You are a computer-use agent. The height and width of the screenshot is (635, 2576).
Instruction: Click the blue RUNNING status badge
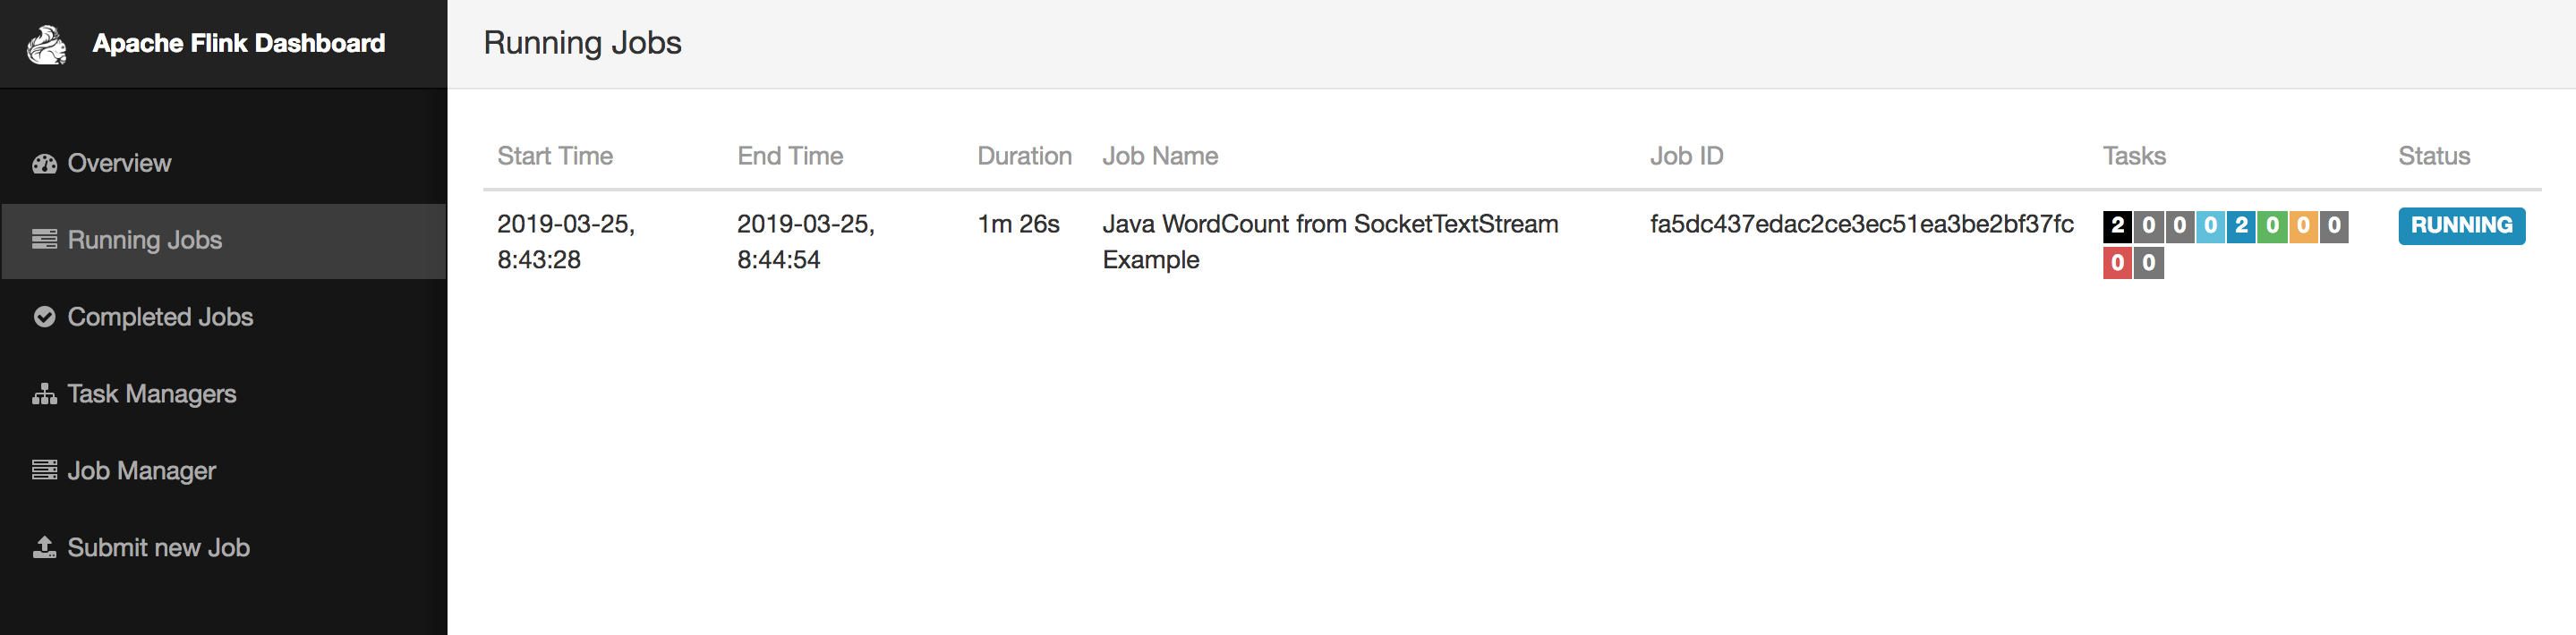tap(2461, 226)
